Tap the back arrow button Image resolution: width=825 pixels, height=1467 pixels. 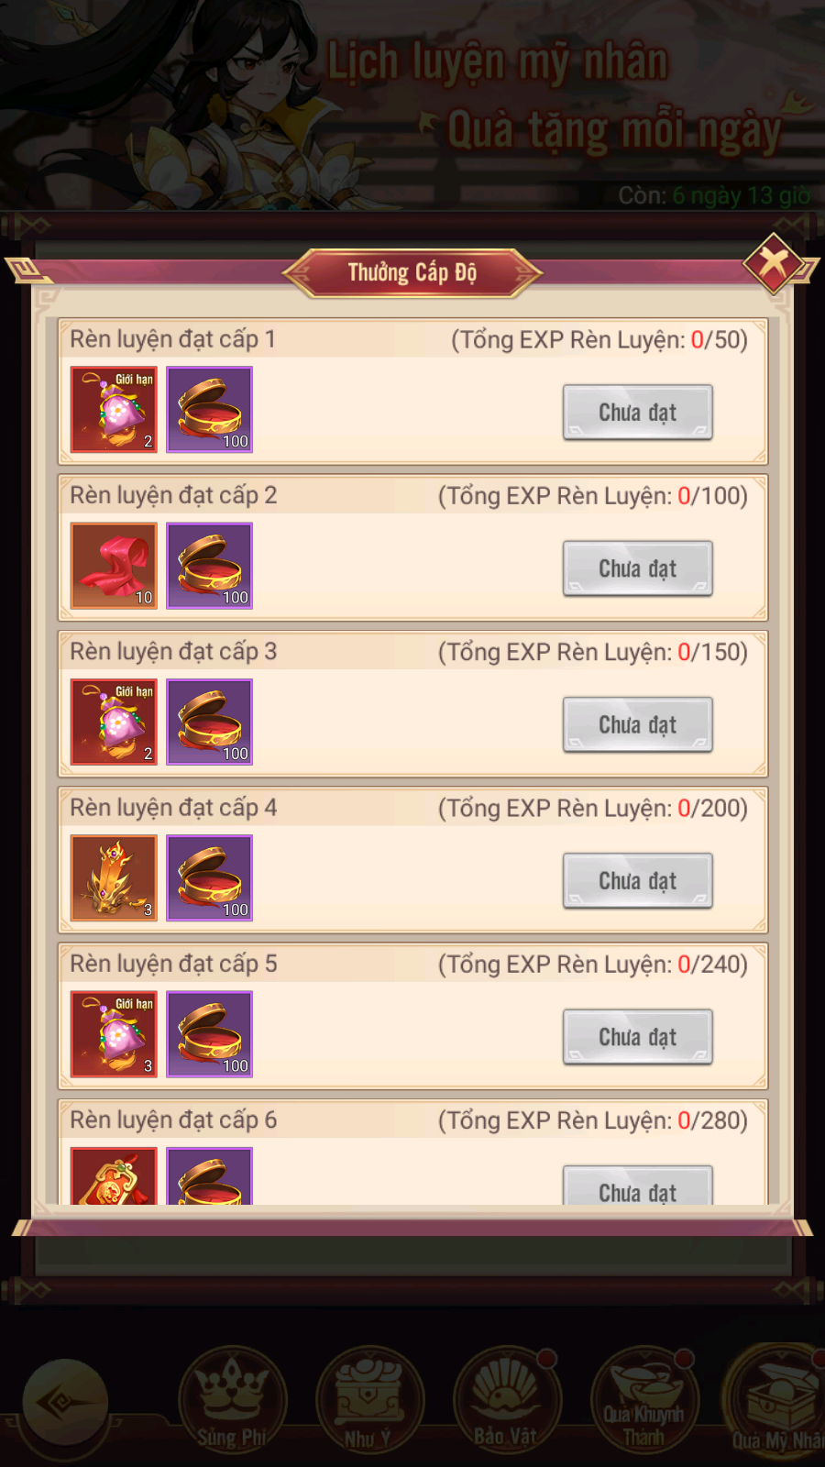point(65,1403)
